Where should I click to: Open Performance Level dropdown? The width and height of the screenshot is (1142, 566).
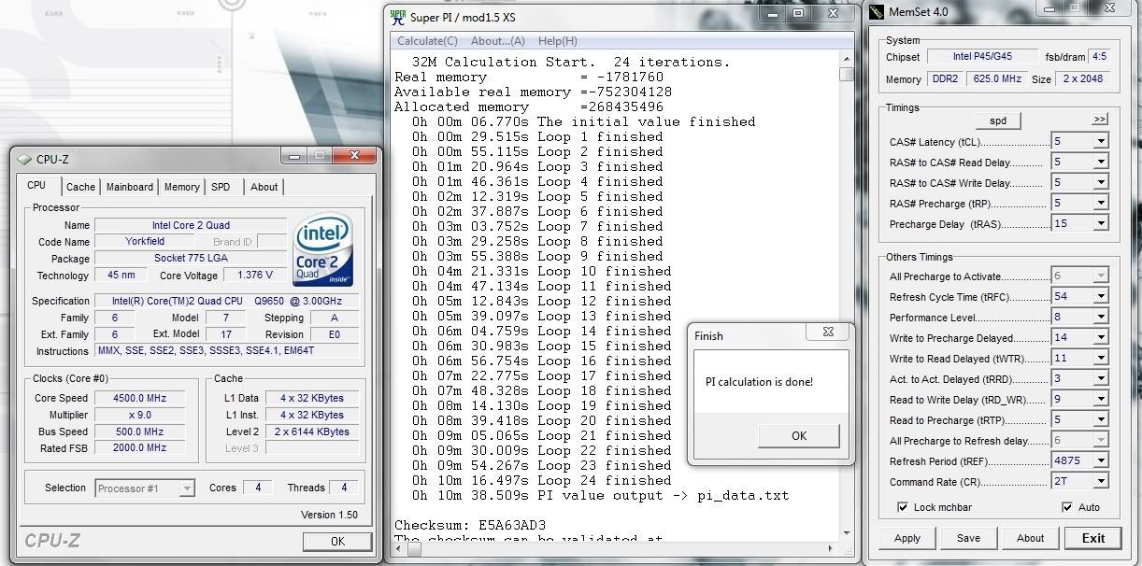1101,318
